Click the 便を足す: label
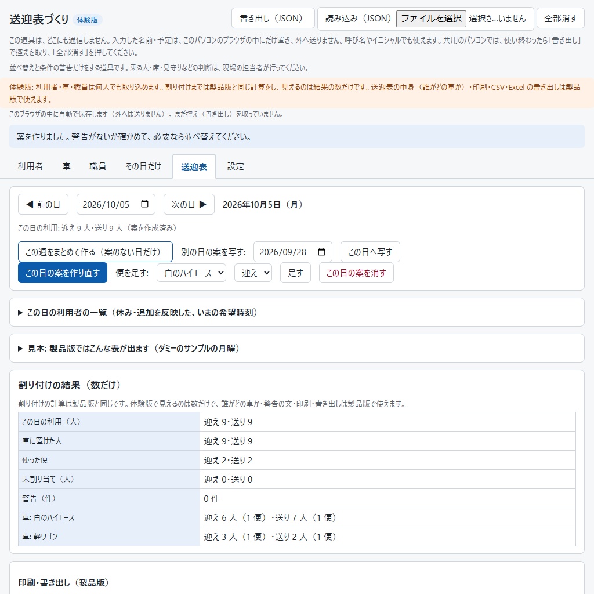The width and height of the screenshot is (594, 594). coord(132,273)
